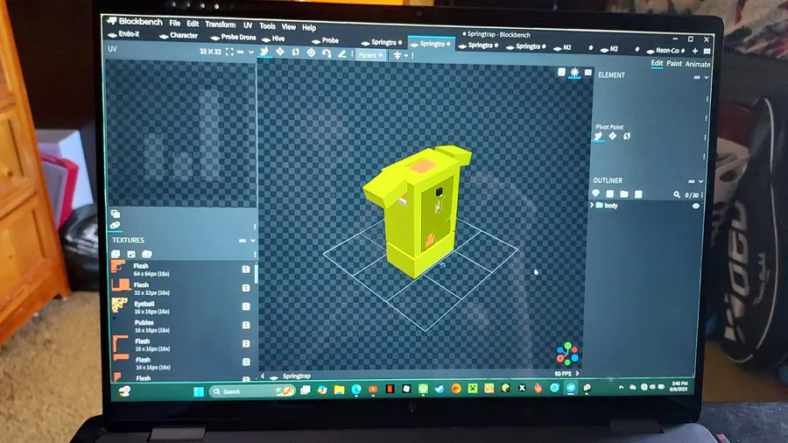Open the Help menu
Image resolution: width=788 pixels, height=443 pixels.
pos(308,28)
